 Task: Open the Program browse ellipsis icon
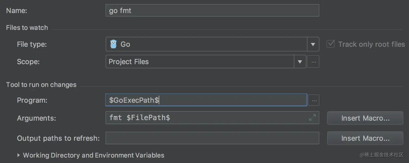coord(314,100)
